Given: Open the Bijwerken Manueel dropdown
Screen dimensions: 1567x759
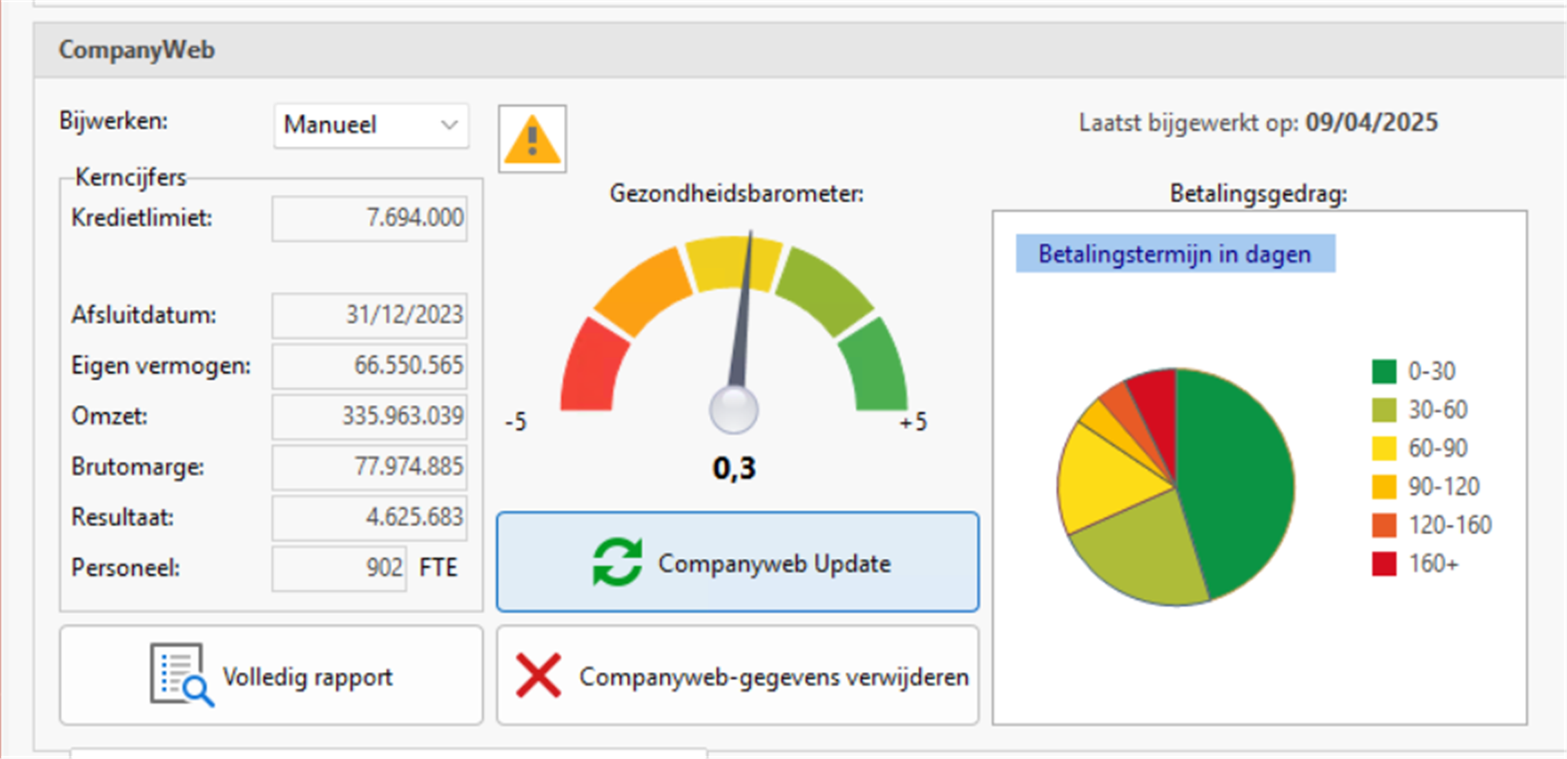Looking at the screenshot, I should [x=371, y=125].
